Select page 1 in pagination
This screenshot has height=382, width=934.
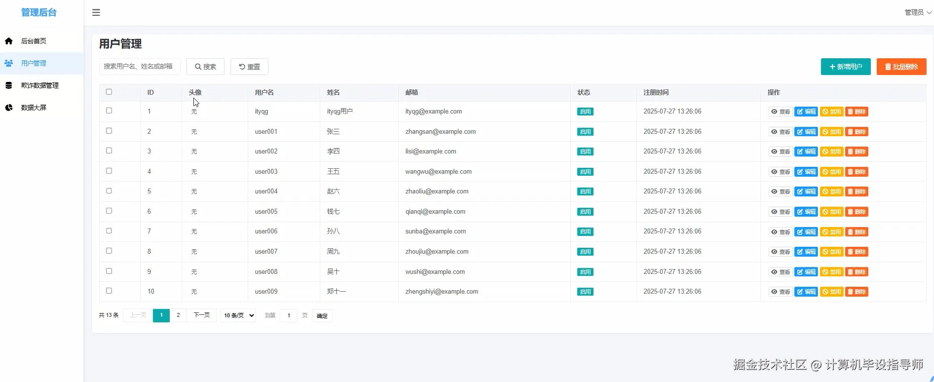[x=161, y=315]
